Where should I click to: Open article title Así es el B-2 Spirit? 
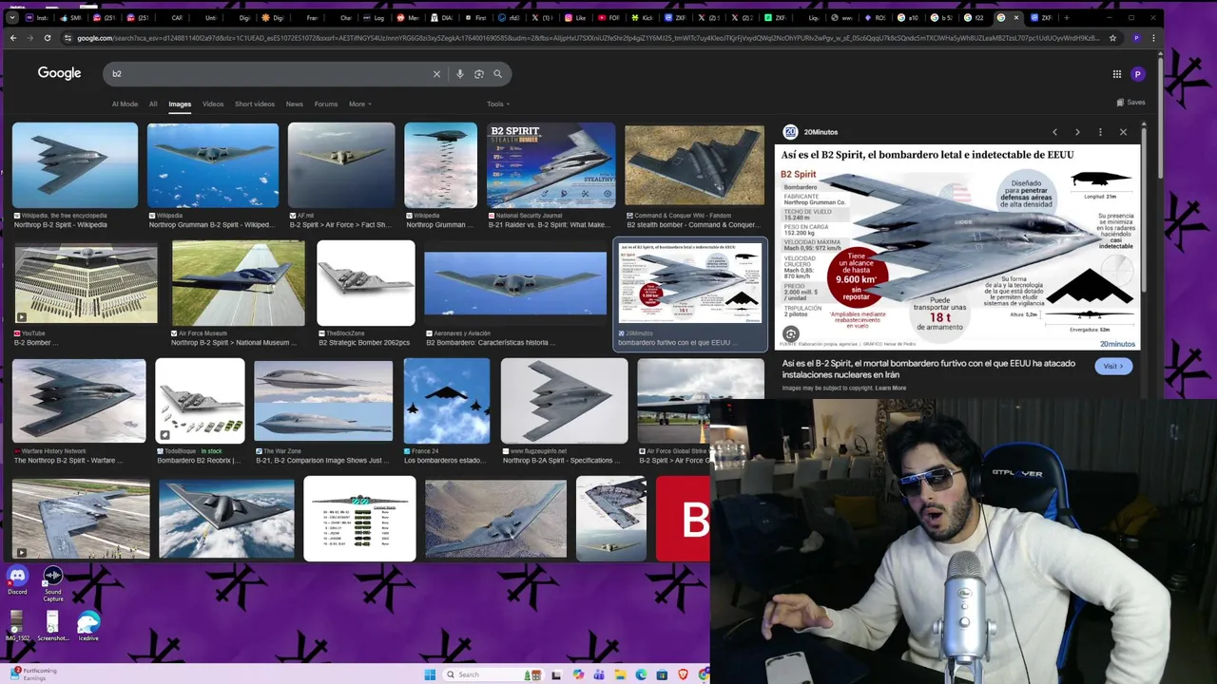tap(929, 369)
